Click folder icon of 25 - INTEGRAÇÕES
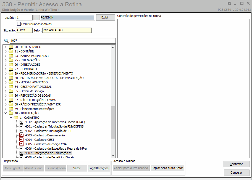252x180 pixels. (x=11, y=60)
